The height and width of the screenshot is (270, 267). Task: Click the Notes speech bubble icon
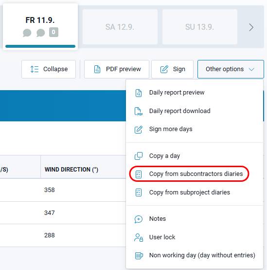pos(139,219)
